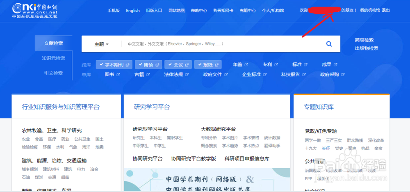Image resolution: width=410 pixels, height=192 pixels.
Task: Select the 专利 database option
Action: [x=267, y=64]
